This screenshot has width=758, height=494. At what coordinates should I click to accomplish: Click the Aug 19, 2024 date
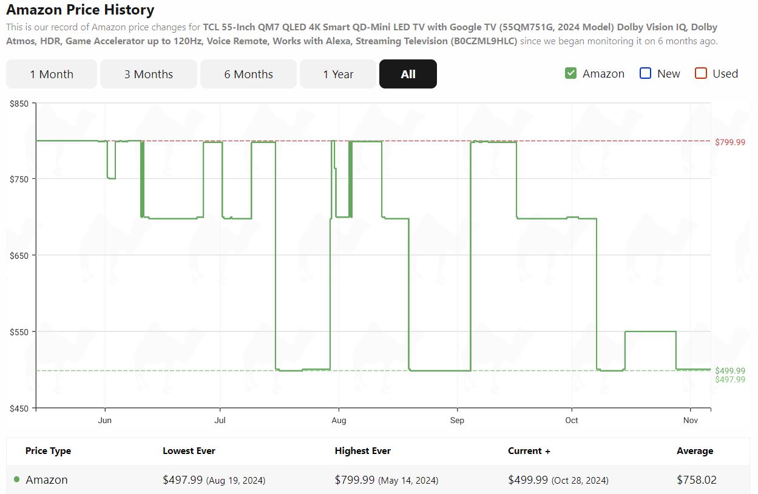click(x=235, y=481)
